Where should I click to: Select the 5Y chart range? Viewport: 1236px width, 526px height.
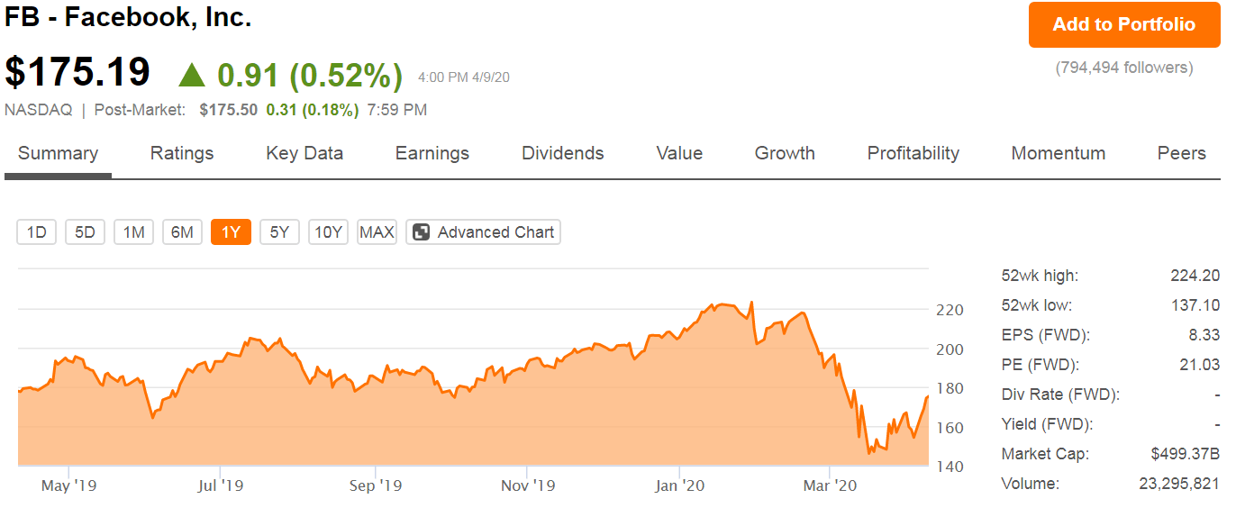(x=279, y=231)
